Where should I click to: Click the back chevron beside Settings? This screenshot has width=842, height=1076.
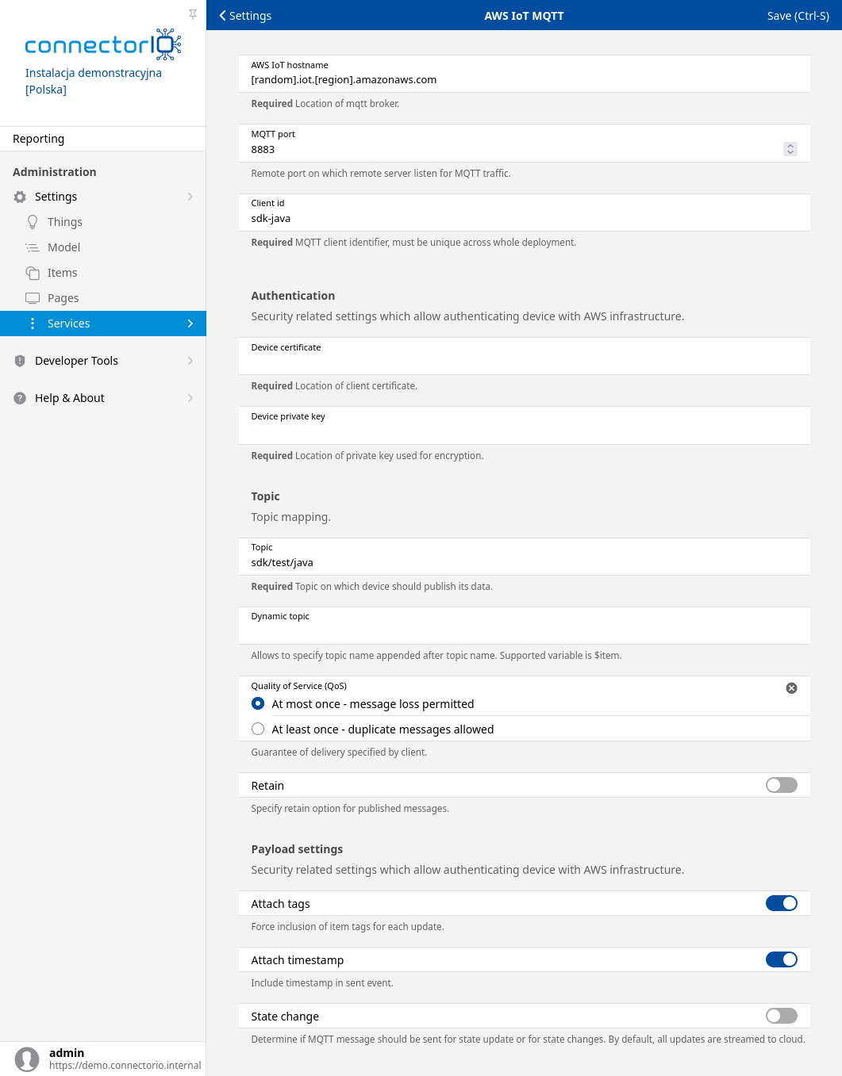[x=223, y=16]
